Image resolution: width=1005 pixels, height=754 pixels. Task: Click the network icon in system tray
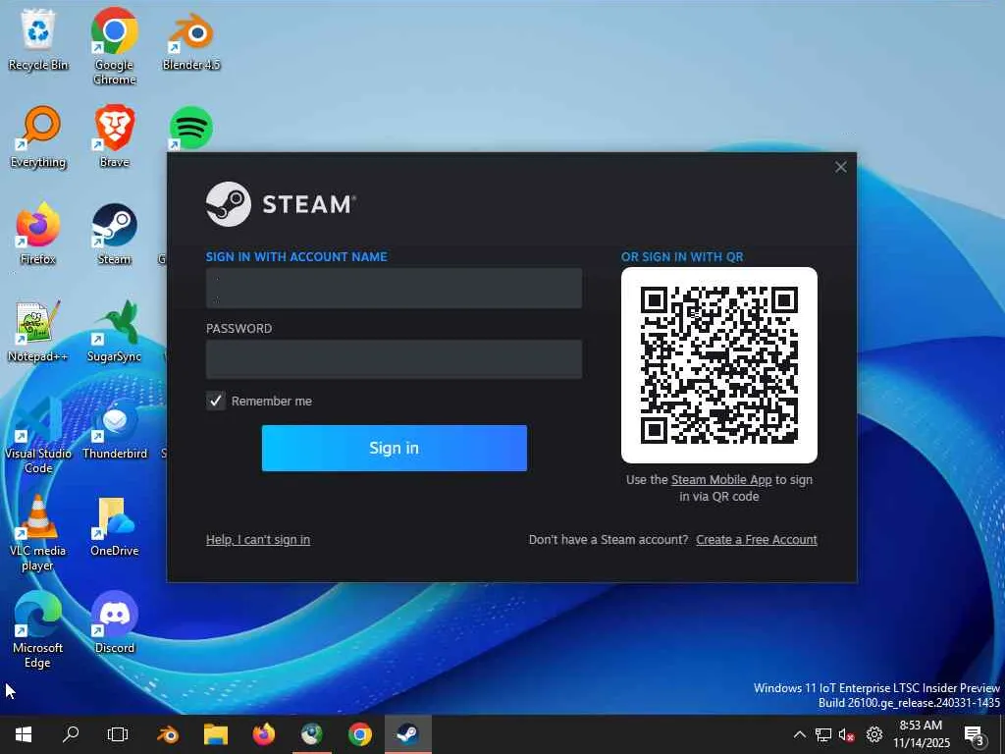[823, 734]
